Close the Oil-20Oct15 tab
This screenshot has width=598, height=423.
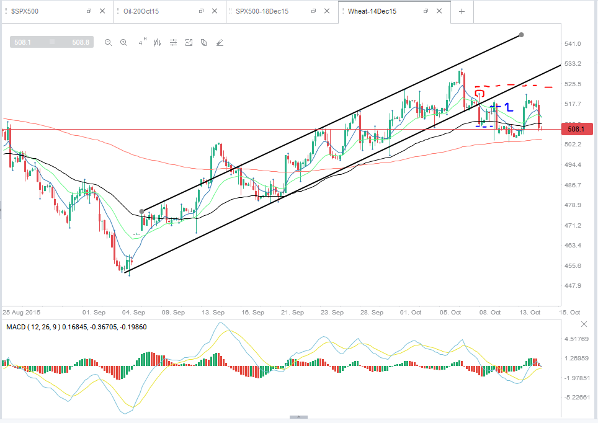coord(215,11)
